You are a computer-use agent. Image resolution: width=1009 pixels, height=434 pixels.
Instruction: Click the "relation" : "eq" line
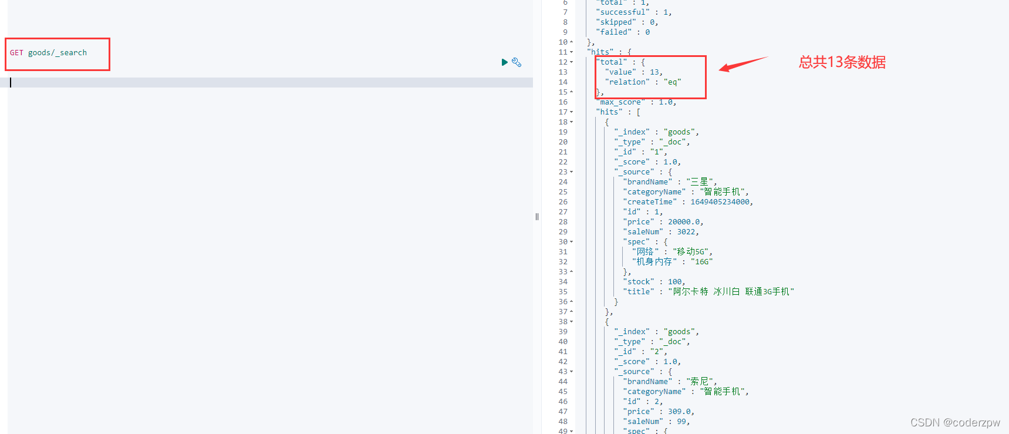pyautogui.click(x=643, y=82)
